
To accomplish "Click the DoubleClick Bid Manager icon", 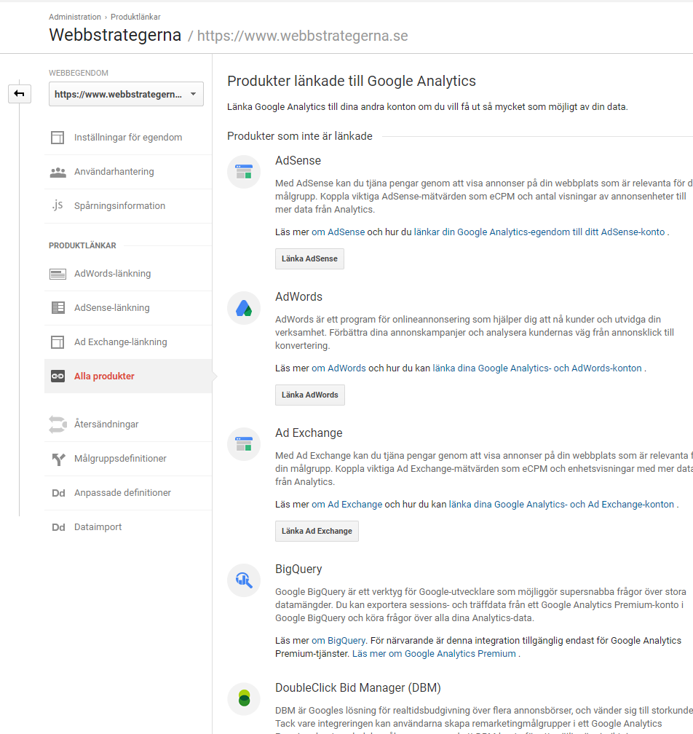I will tap(243, 699).
